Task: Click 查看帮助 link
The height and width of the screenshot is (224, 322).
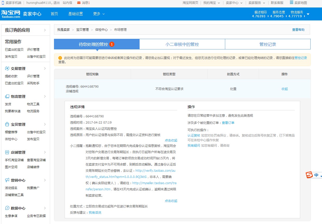Action: (298, 30)
